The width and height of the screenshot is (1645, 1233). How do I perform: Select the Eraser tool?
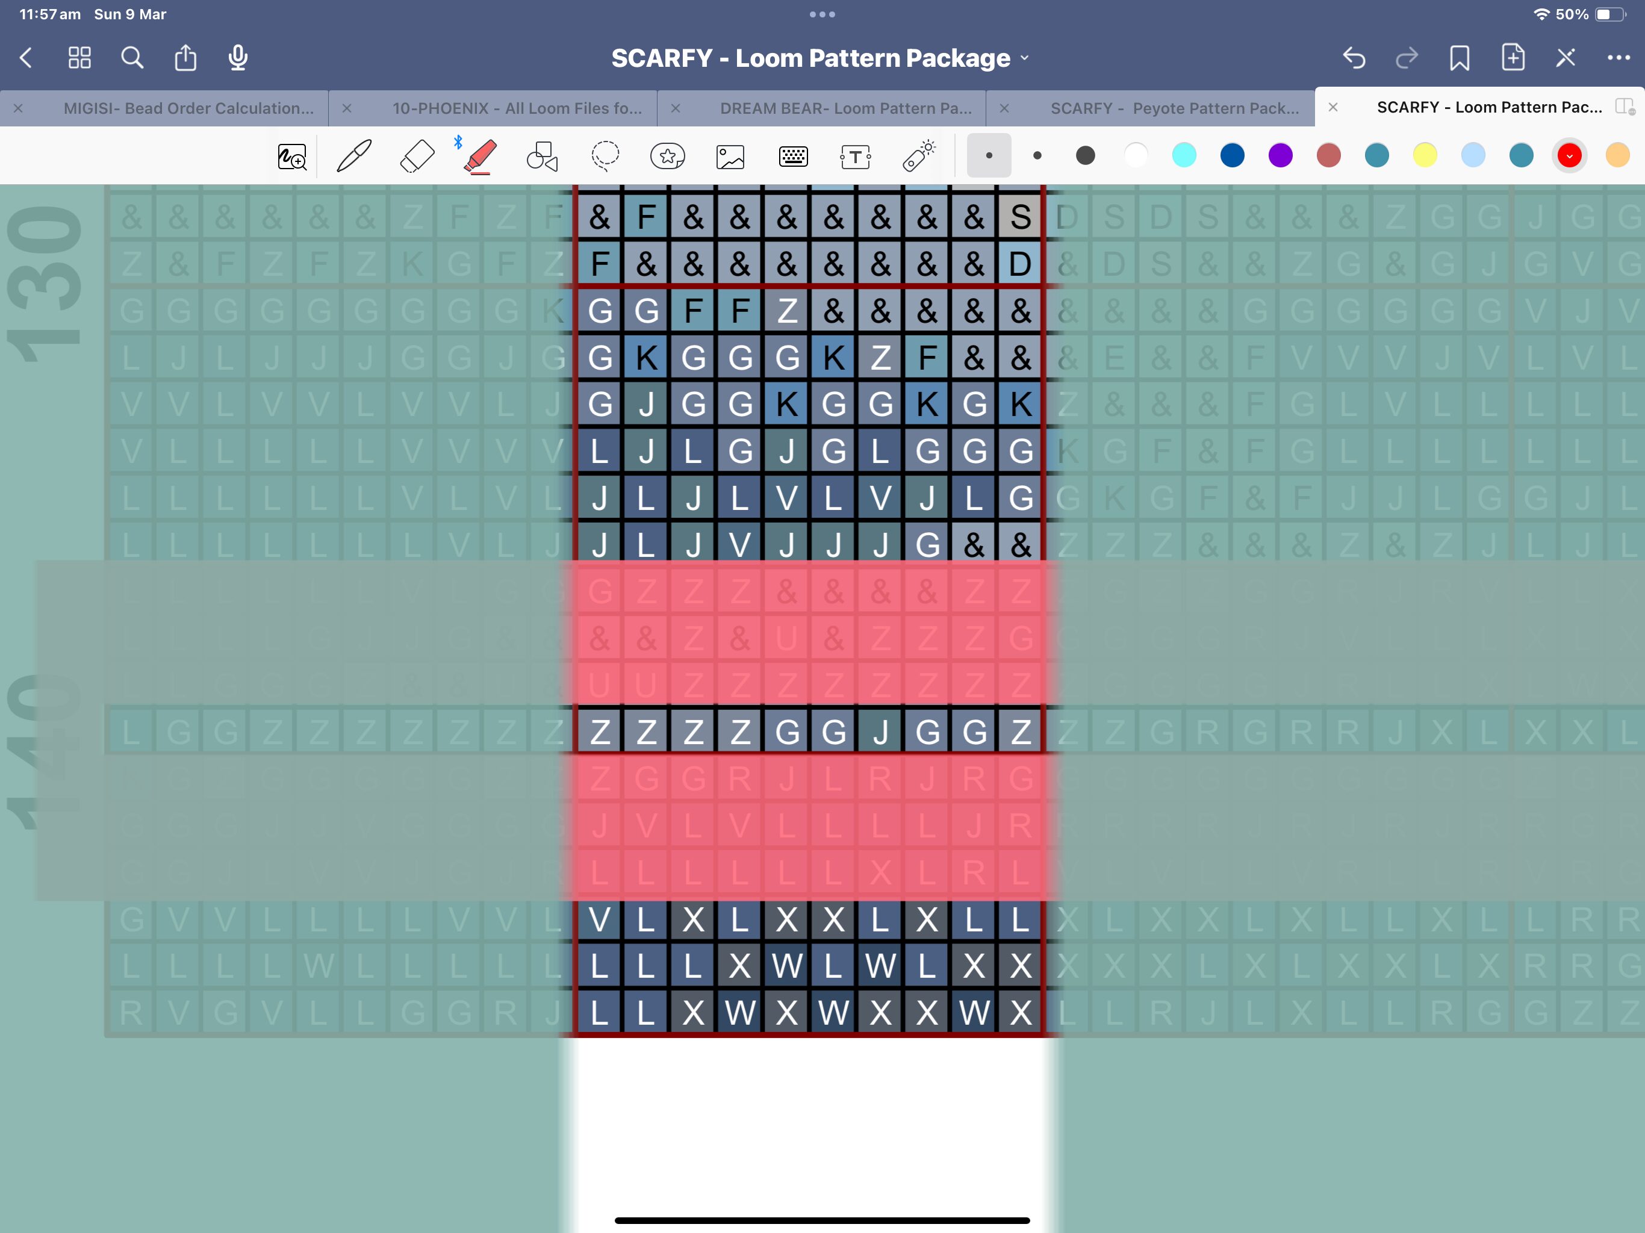[417, 156]
